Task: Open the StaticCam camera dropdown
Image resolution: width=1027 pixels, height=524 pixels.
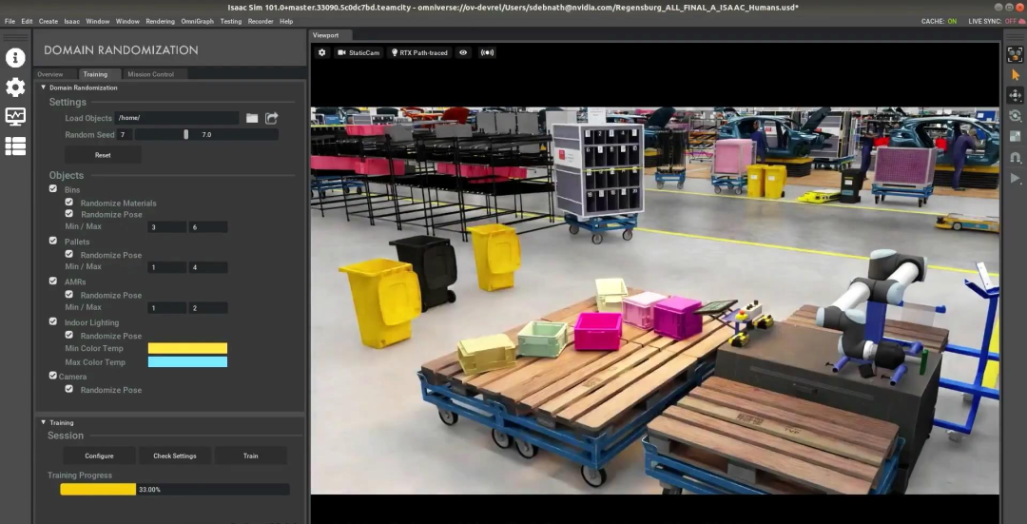Action: point(358,52)
